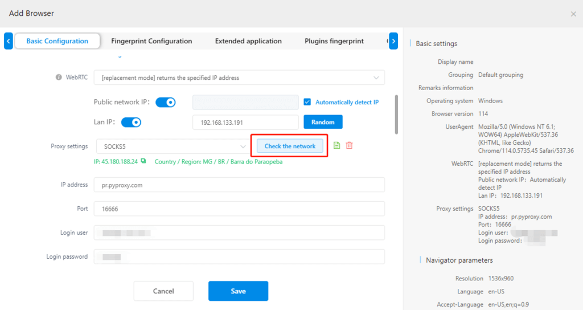This screenshot has width=583, height=310.
Task: Click the Random Lan IP button
Action: coord(323,122)
